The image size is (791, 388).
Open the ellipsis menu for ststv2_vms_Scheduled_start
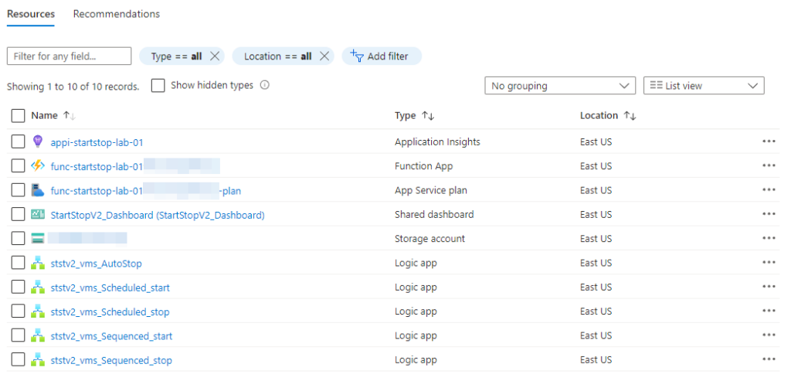[769, 287]
